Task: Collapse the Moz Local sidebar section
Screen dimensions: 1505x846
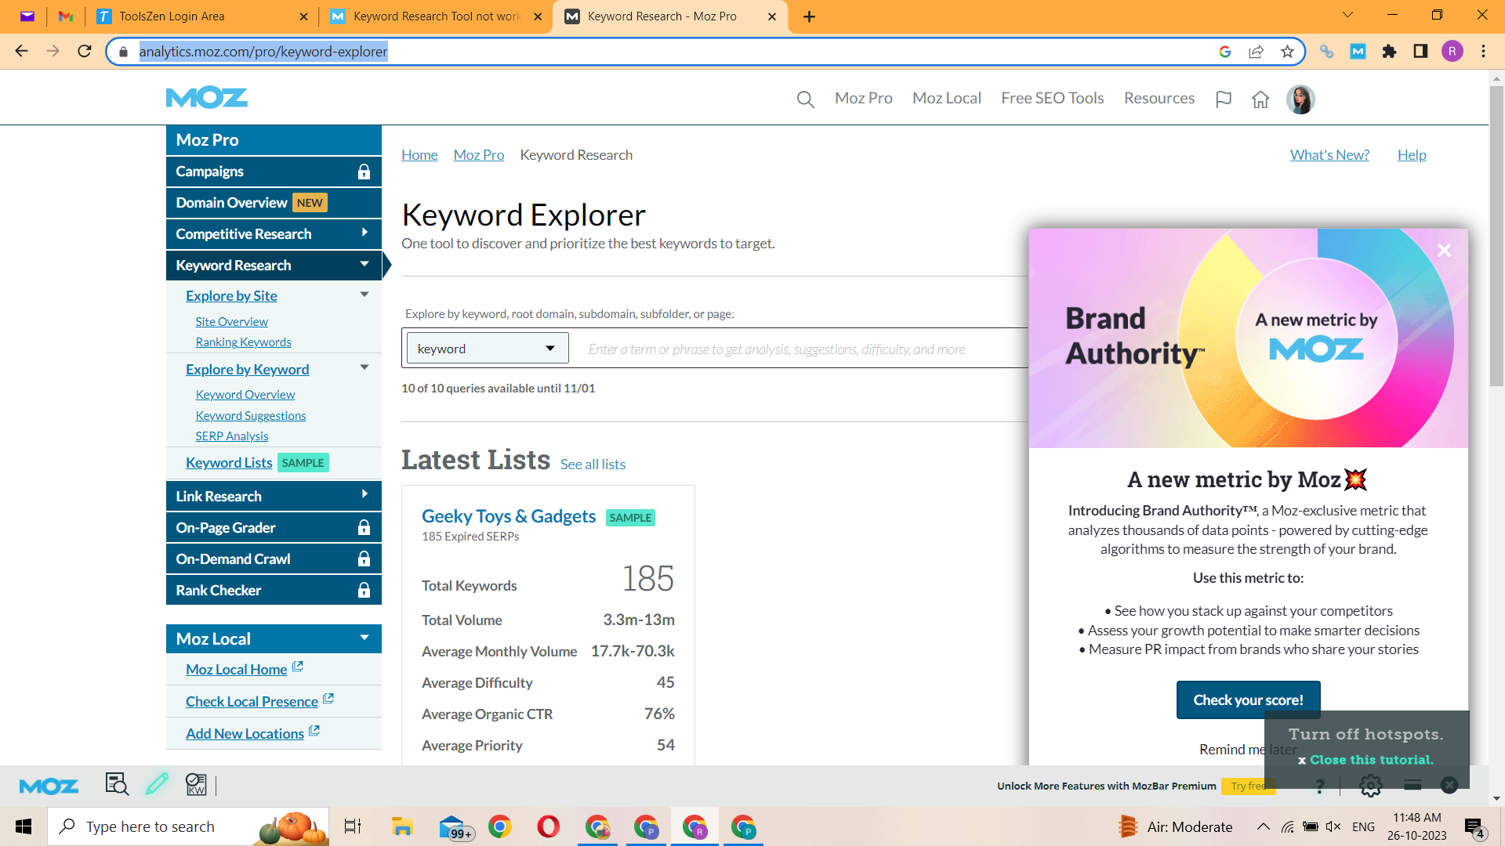Action: (364, 638)
